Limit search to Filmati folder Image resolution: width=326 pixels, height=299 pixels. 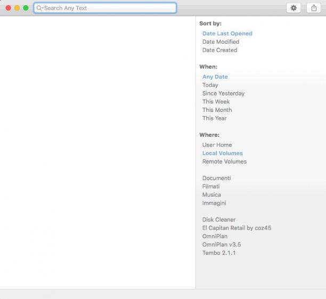coord(211,187)
